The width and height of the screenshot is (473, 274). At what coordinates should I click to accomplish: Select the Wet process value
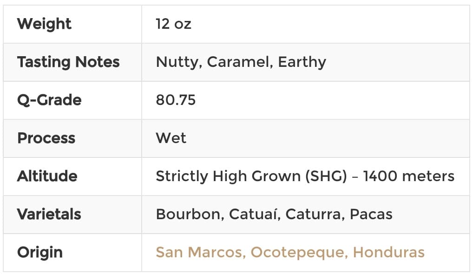[x=171, y=138]
